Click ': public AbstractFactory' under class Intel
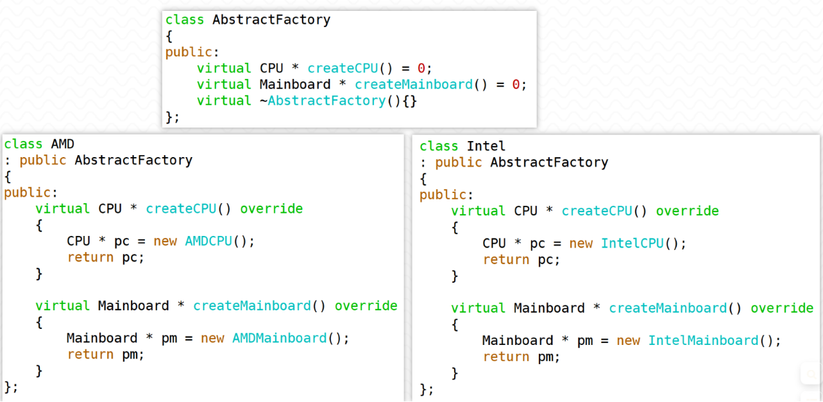823x402 pixels. click(514, 163)
